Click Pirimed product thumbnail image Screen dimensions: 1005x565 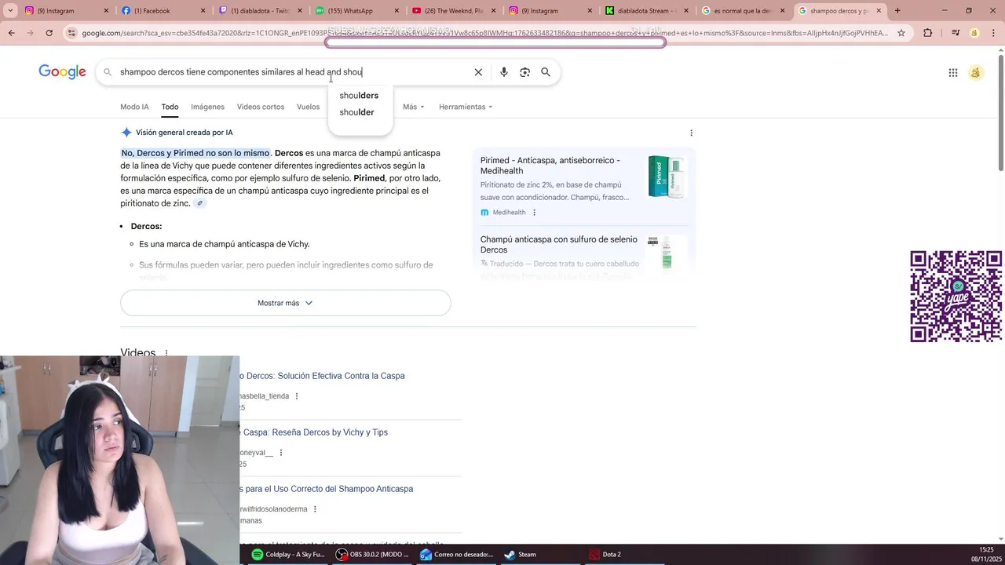pyautogui.click(x=666, y=177)
